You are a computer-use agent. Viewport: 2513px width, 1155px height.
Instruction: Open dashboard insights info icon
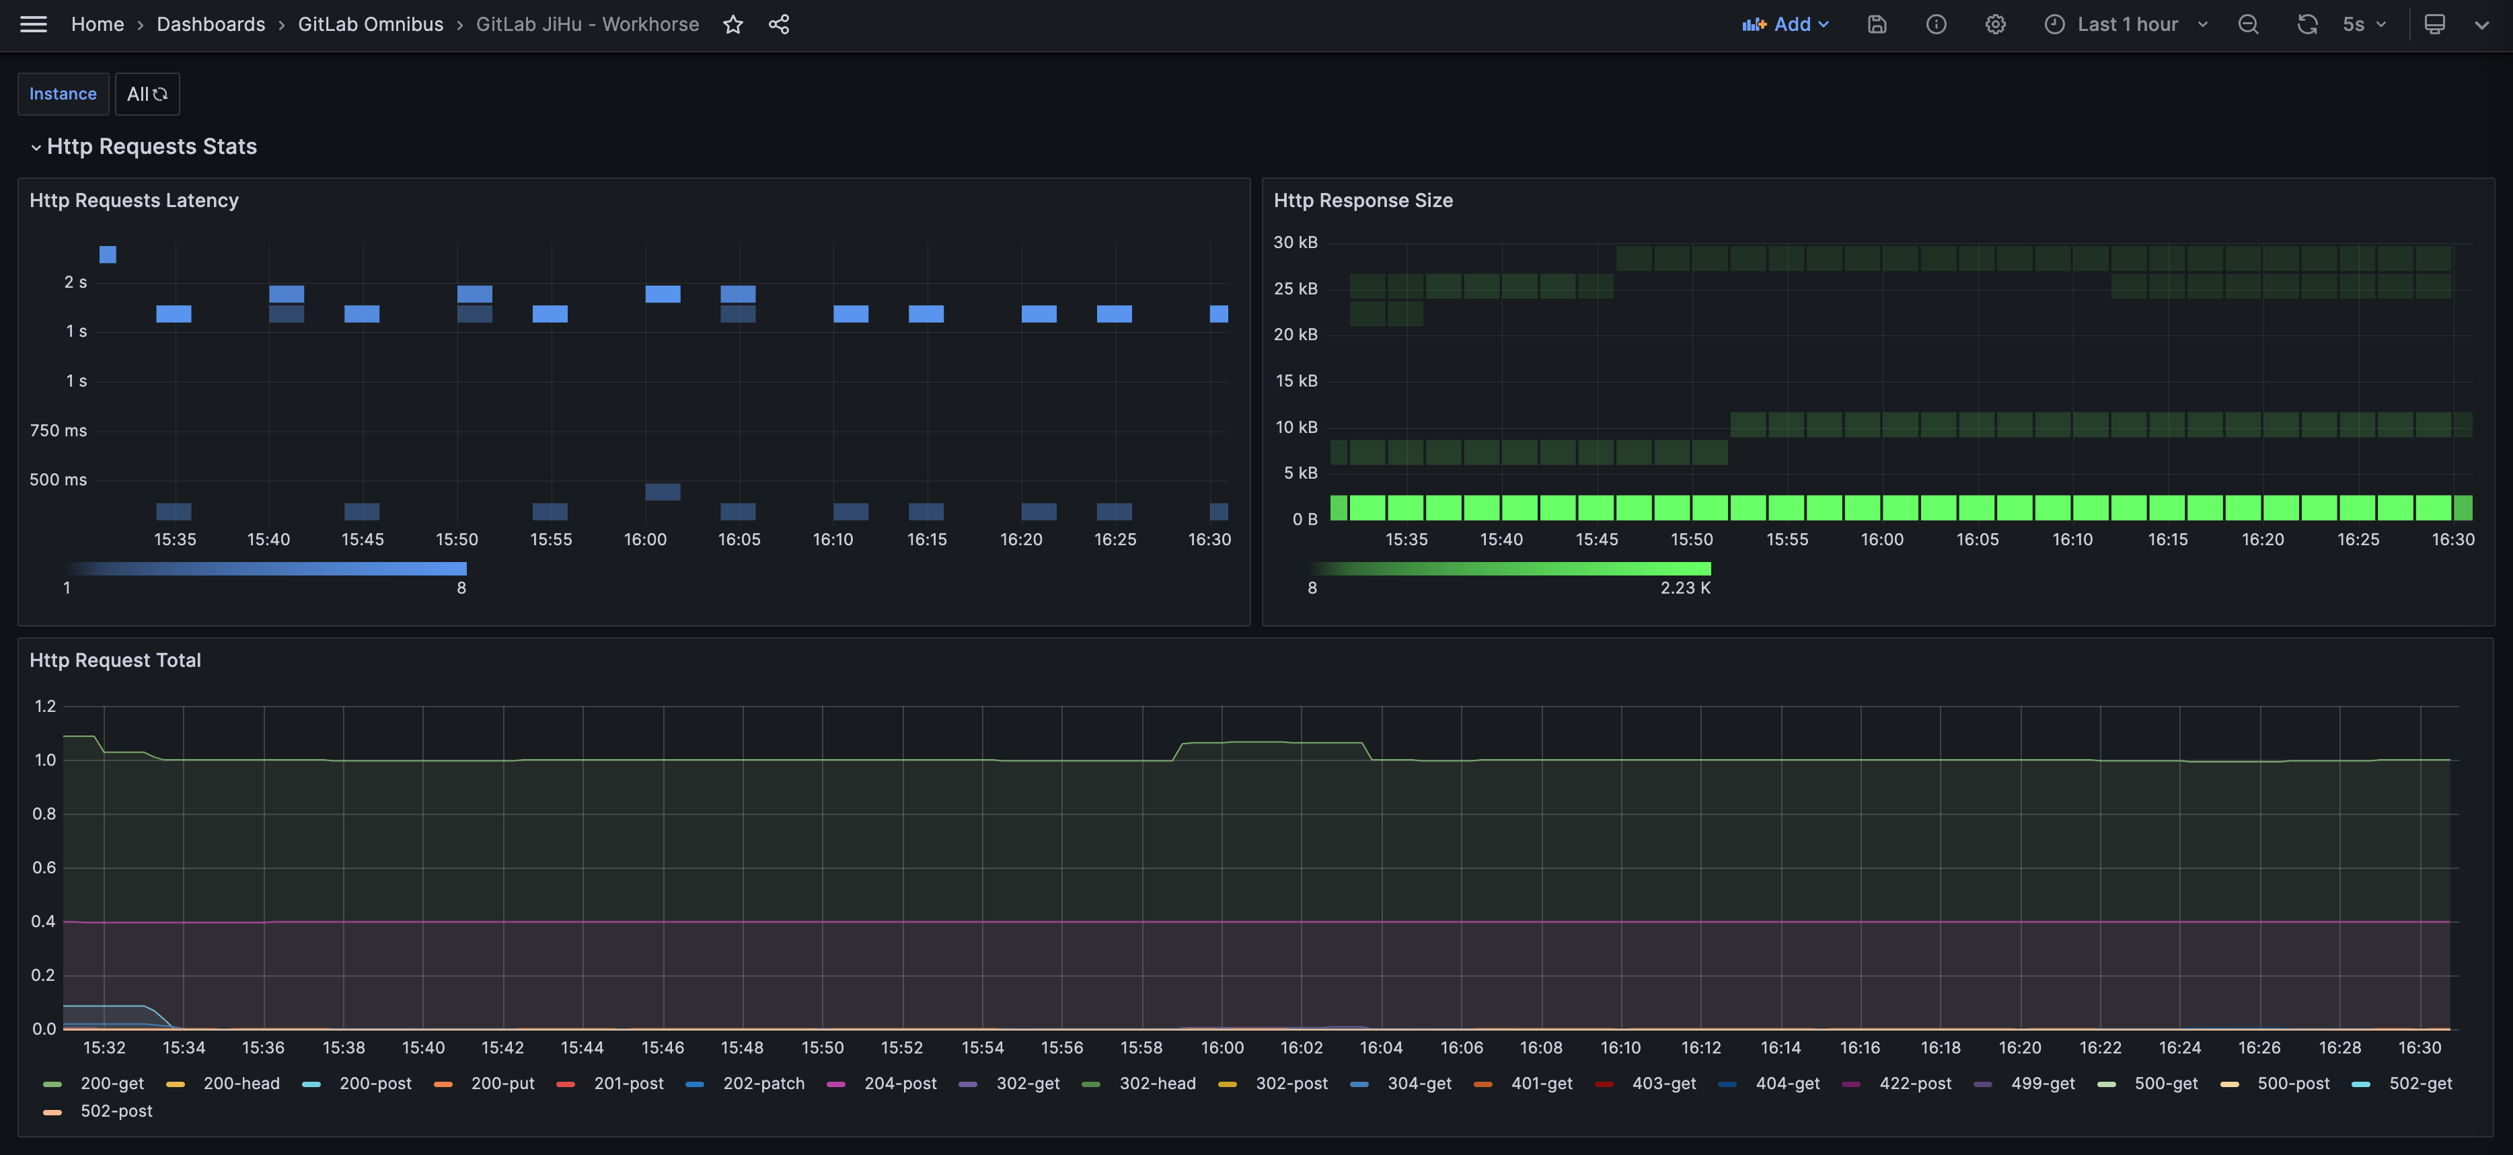tap(1935, 24)
